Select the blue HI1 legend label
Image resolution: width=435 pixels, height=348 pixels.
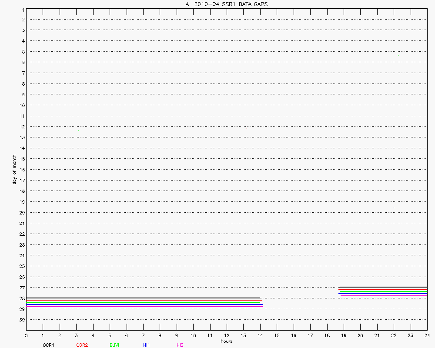(147, 345)
